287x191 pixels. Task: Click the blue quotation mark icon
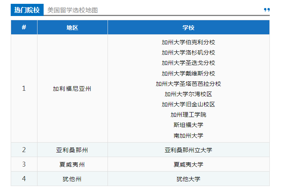point(267,10)
